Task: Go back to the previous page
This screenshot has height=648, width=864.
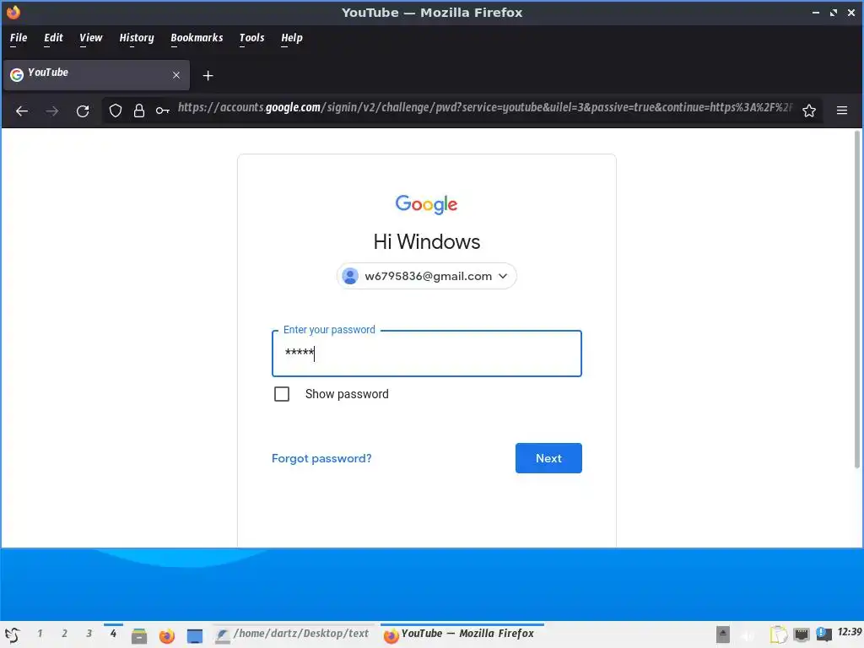Action: 21,111
